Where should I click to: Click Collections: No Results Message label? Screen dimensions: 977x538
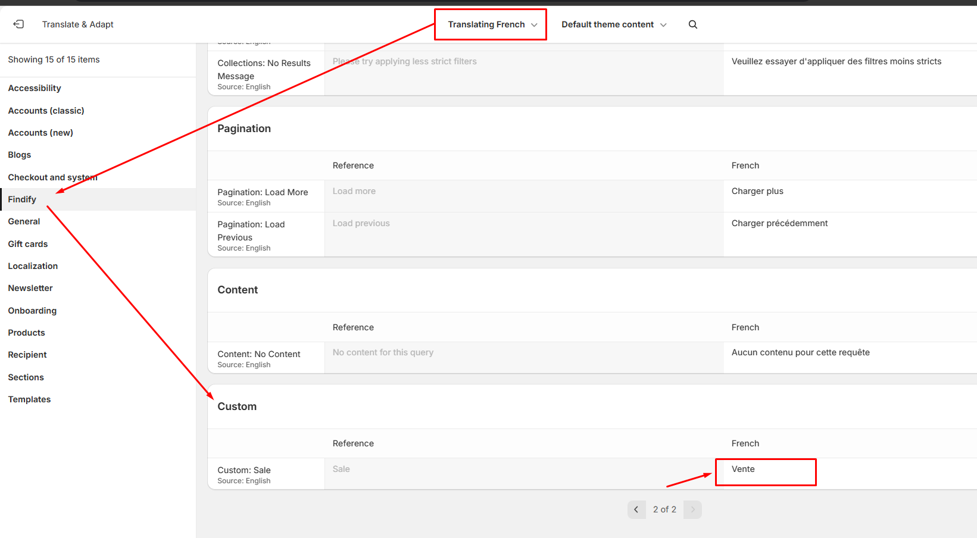click(x=264, y=70)
